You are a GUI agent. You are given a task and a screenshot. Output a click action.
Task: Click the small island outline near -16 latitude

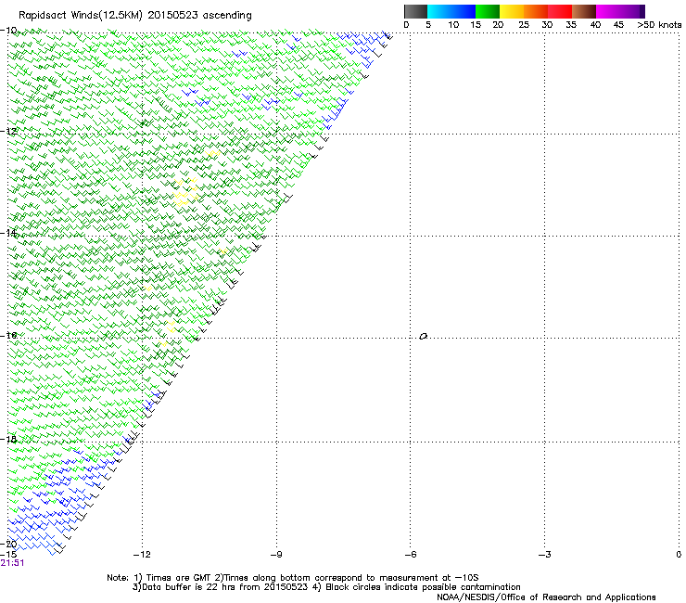pos(423,336)
